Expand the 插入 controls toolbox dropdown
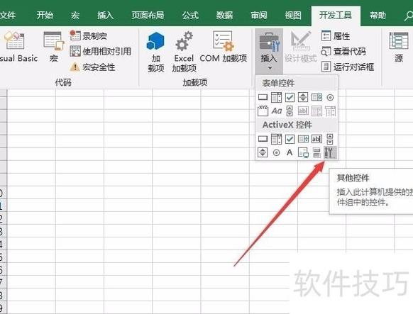The width and height of the screenshot is (413, 314). [x=269, y=51]
